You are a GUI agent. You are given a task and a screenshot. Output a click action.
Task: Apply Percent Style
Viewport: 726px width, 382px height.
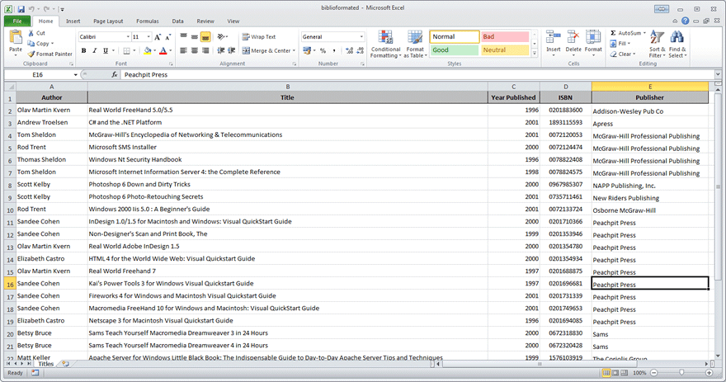[x=323, y=50]
